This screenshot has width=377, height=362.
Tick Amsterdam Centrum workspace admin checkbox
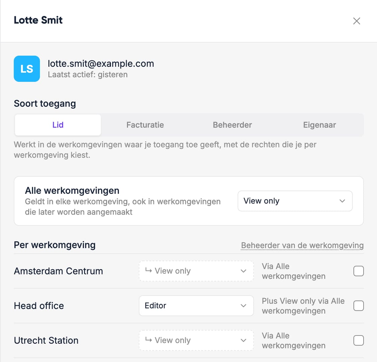coord(359,271)
